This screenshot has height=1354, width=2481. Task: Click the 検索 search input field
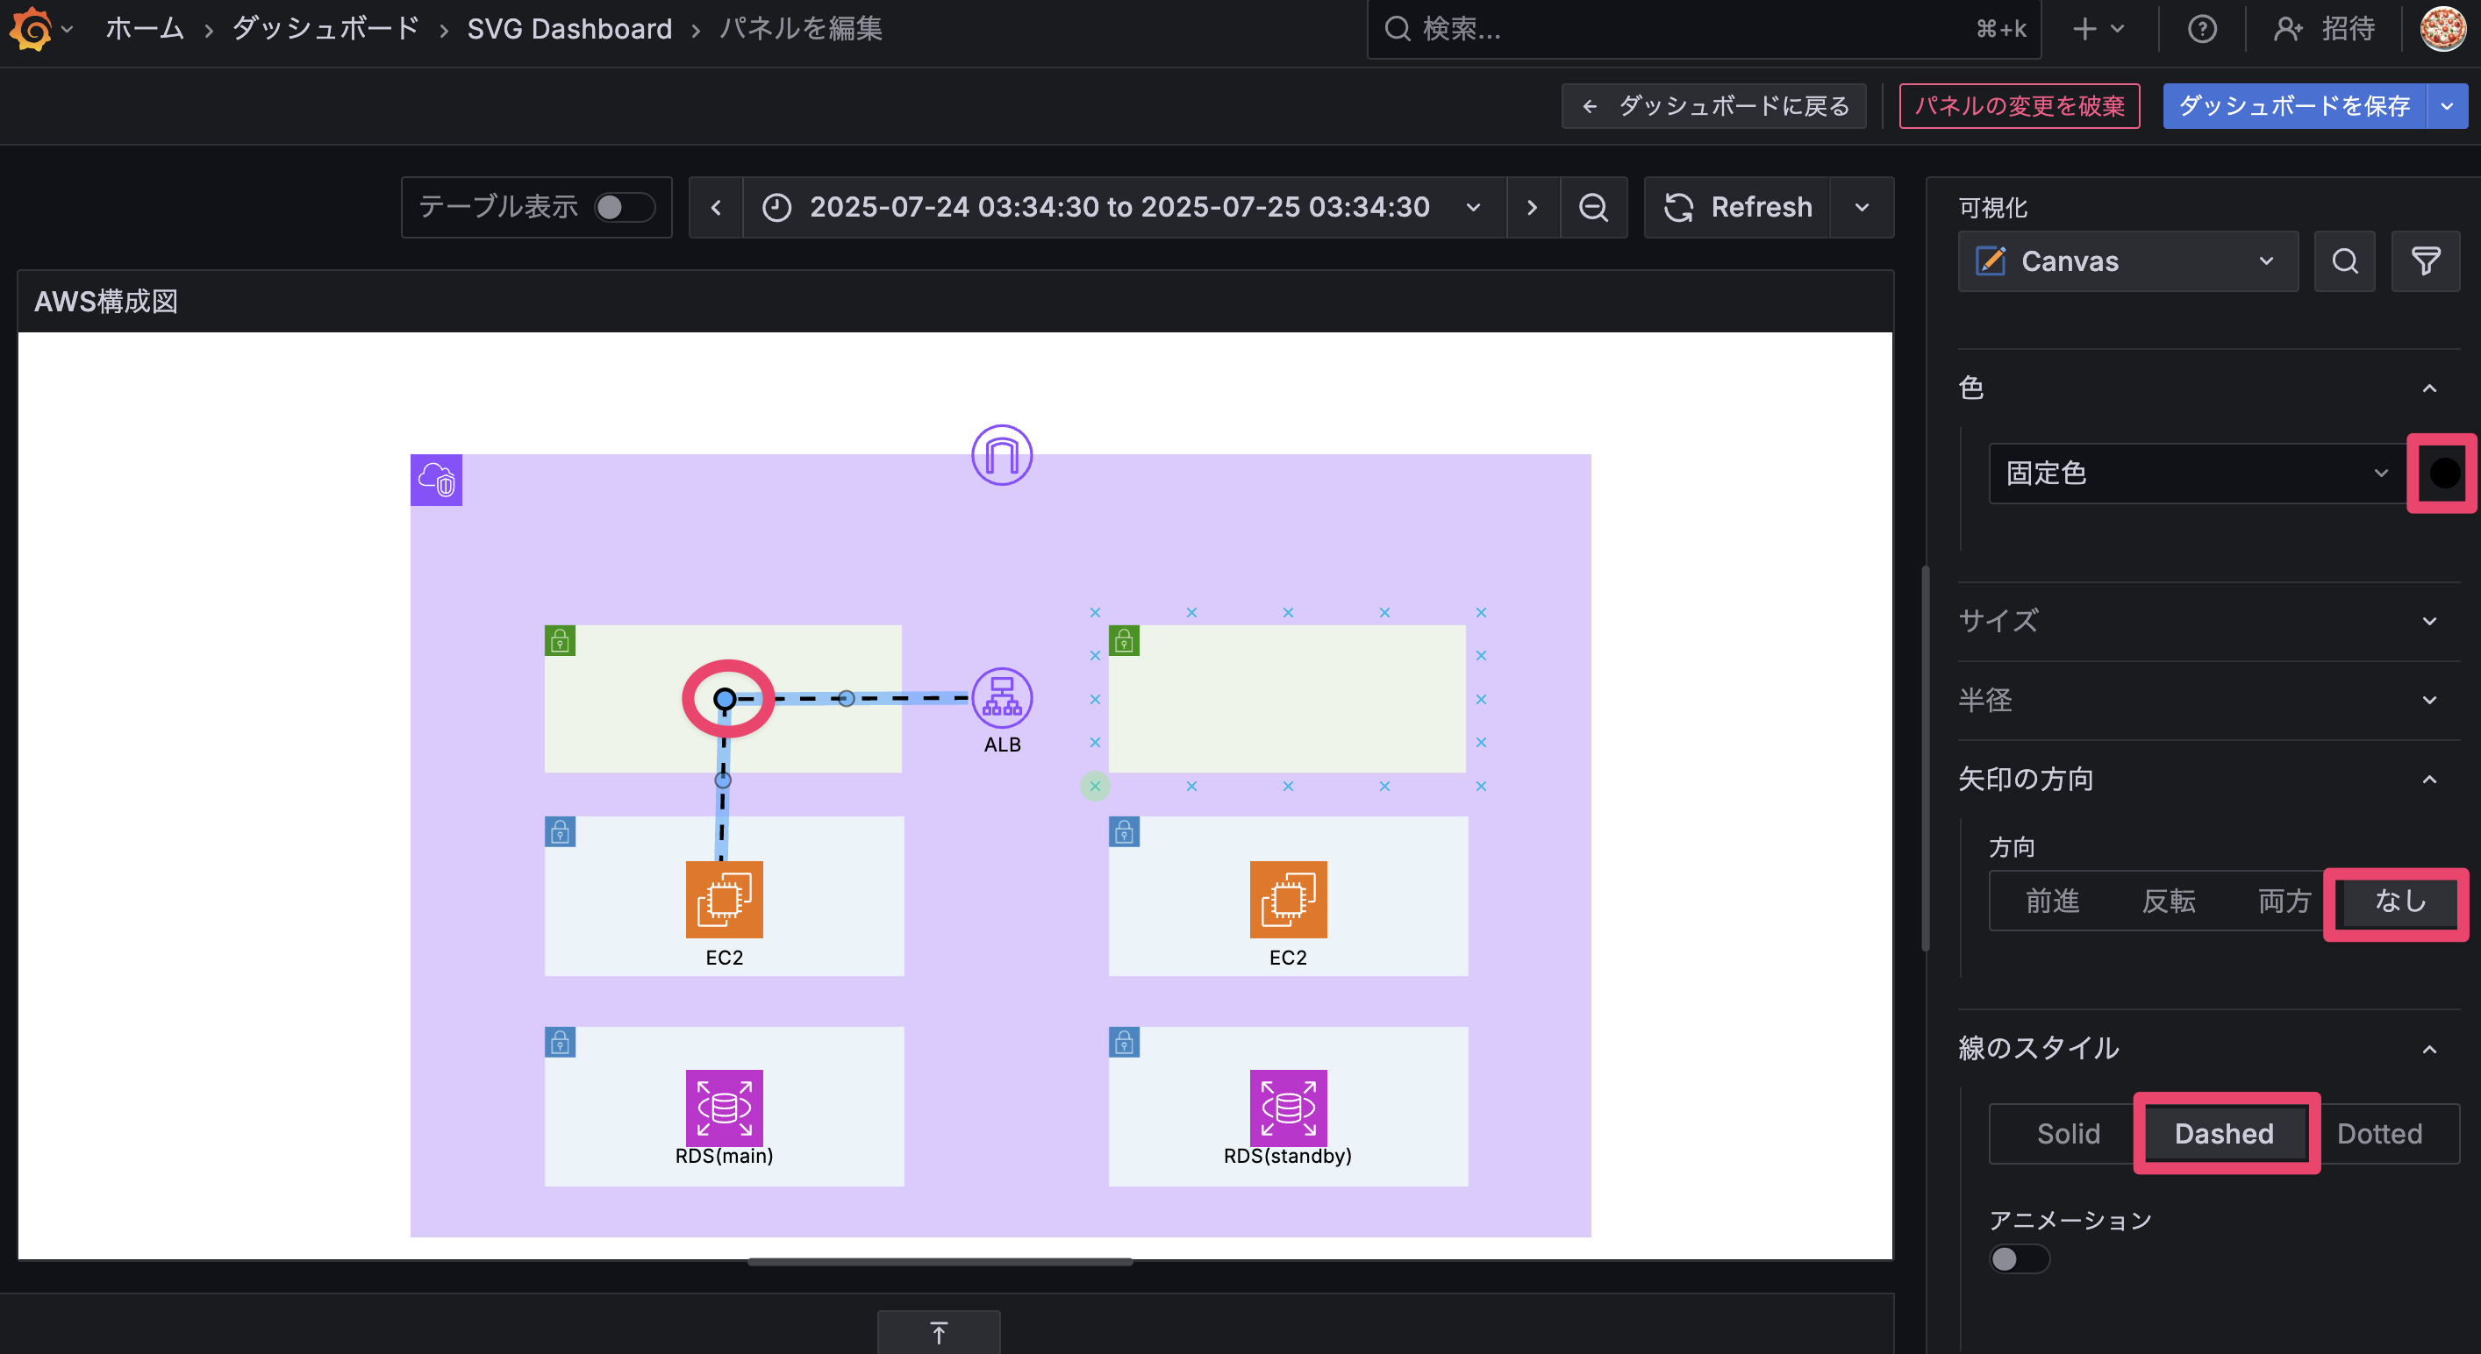1705,29
